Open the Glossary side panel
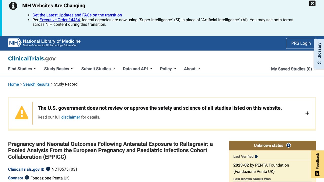 (x=319, y=54)
